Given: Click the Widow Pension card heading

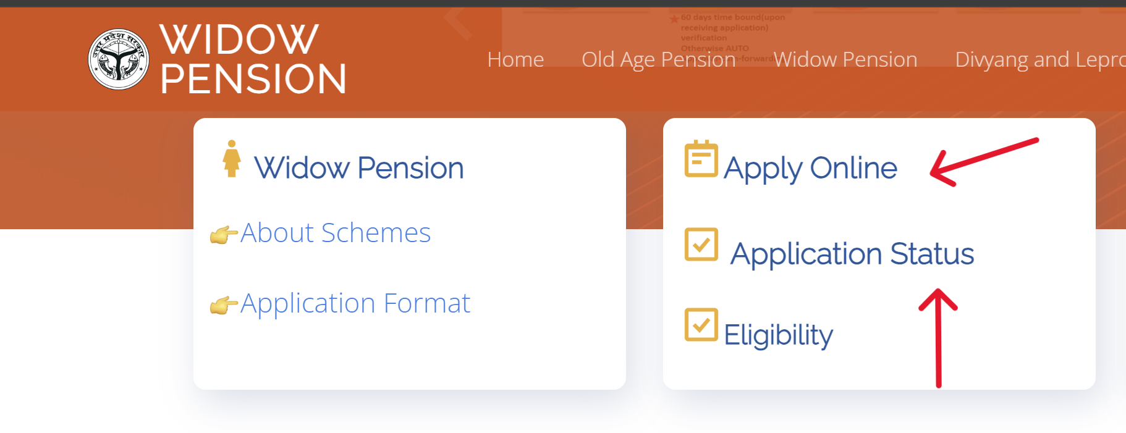Looking at the screenshot, I should (x=359, y=167).
